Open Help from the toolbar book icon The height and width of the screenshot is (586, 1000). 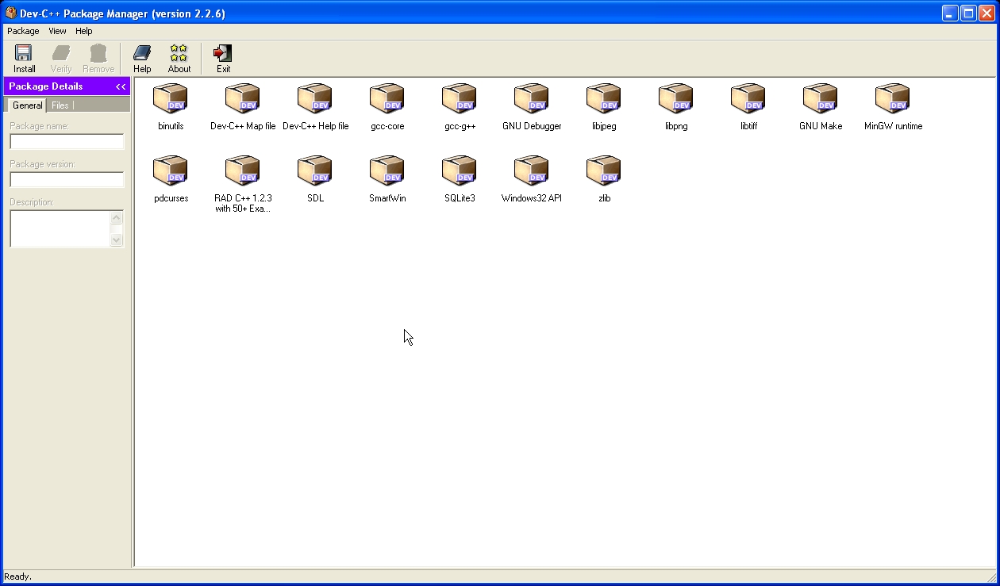[x=142, y=59]
